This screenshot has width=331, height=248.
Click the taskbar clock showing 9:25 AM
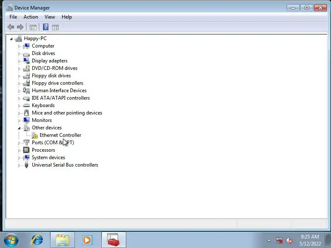point(310,240)
